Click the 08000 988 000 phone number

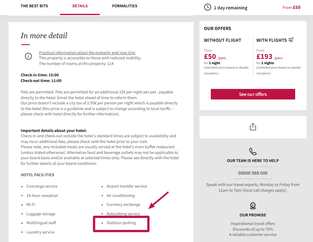coord(253,173)
